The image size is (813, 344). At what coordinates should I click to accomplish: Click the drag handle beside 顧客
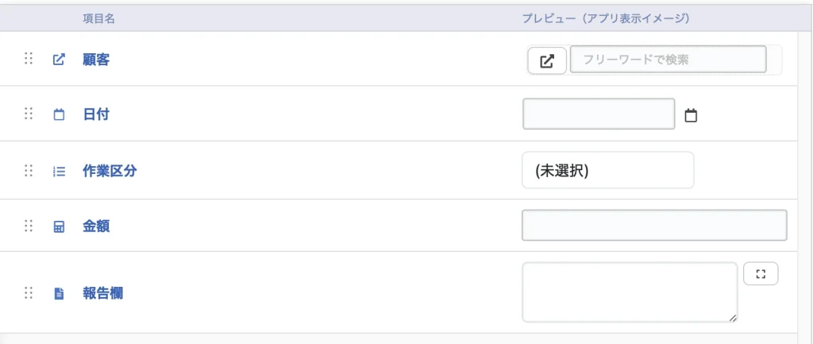(29, 59)
